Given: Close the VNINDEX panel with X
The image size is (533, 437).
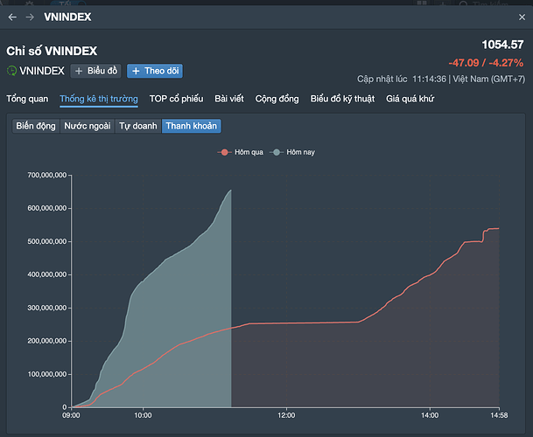Looking at the screenshot, I should coord(522,17).
